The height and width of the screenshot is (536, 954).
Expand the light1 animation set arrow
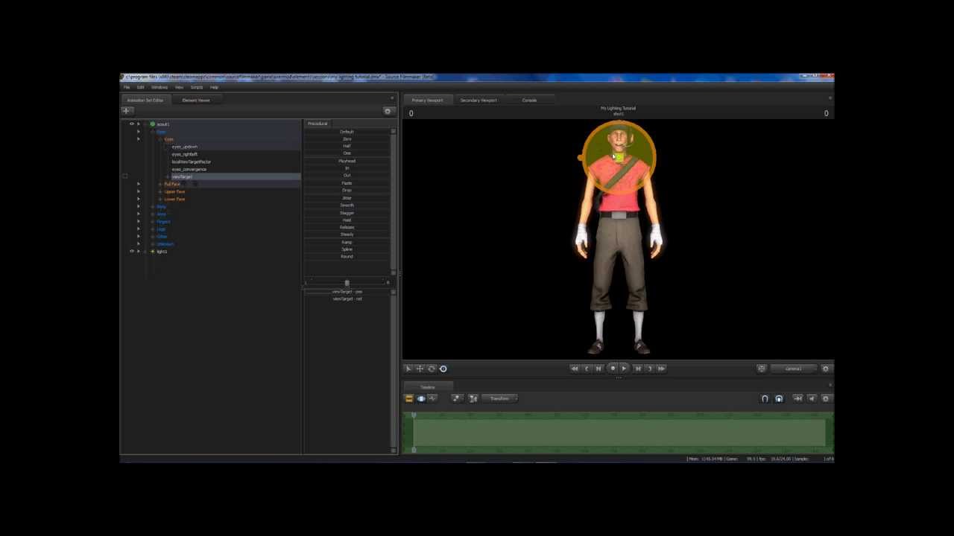point(139,252)
